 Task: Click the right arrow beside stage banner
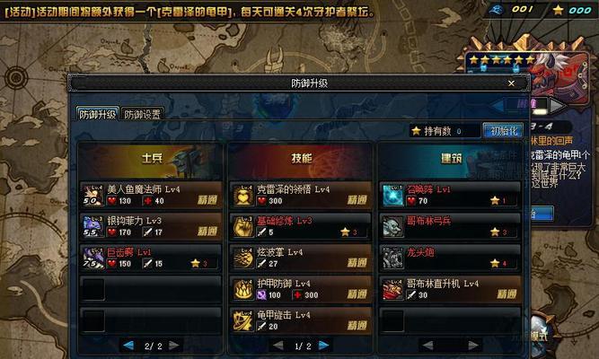click(x=557, y=106)
